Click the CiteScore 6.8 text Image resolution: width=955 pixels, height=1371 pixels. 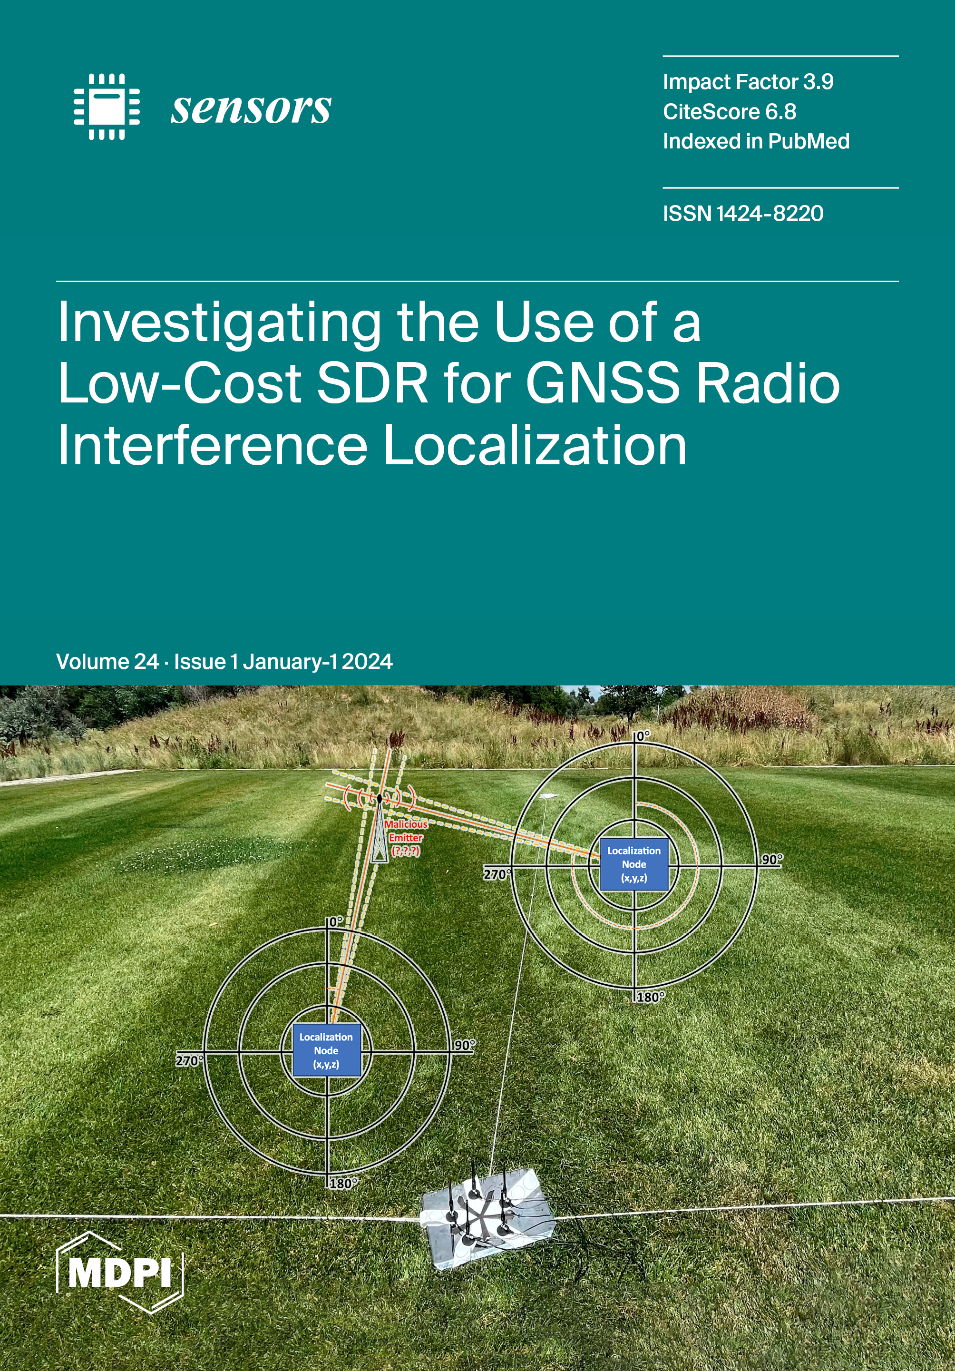pyautogui.click(x=730, y=112)
